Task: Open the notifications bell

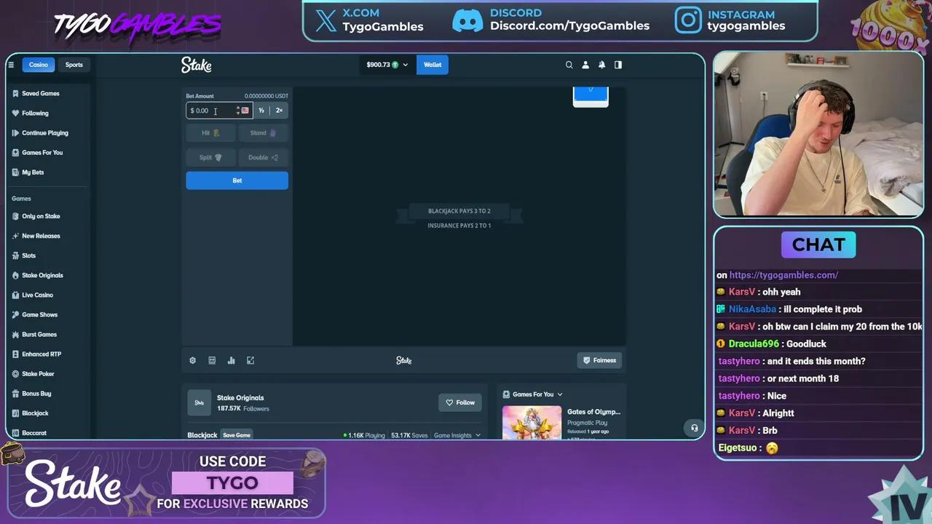Action: tap(602, 65)
